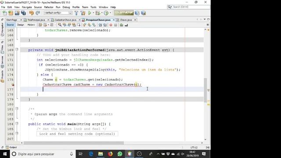Open File Explorer from the taskbar
The height and width of the screenshot is (158, 281).
101,154
